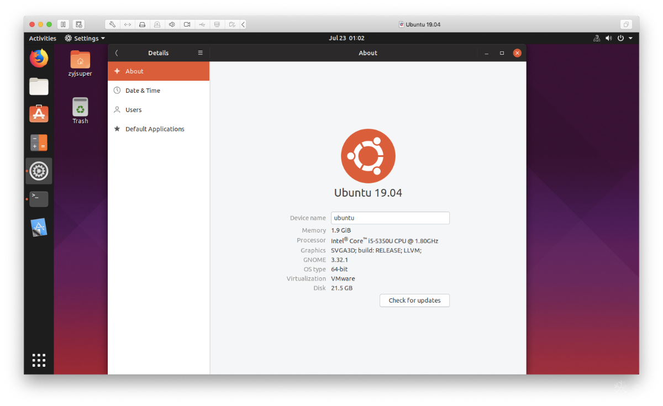Click the GNOME version 3.32.1
The width and height of the screenshot is (663, 406).
click(339, 260)
